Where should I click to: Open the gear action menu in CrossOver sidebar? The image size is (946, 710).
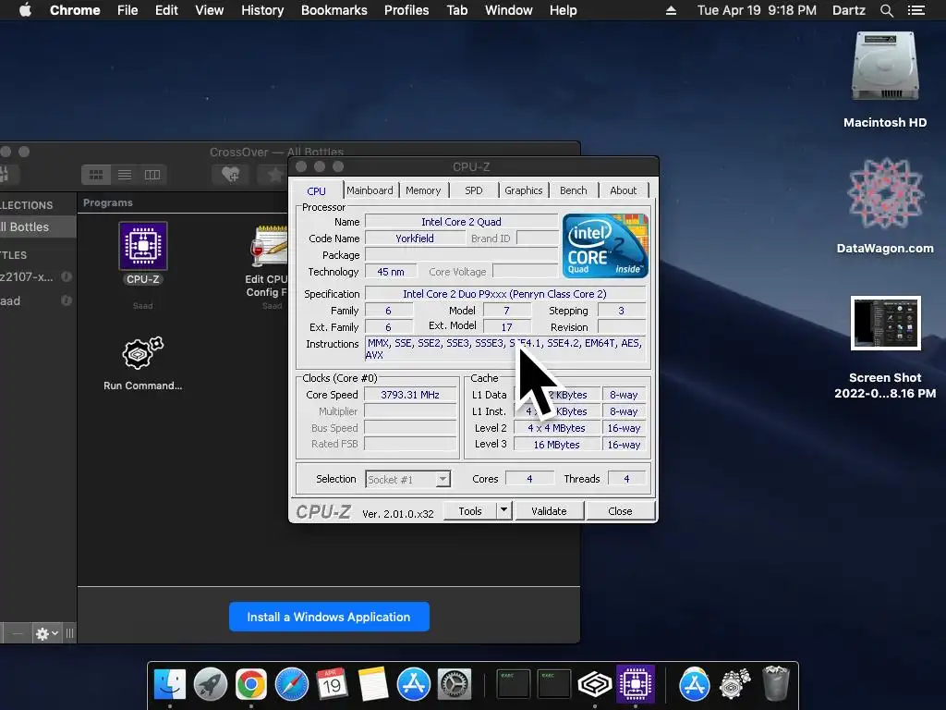click(46, 633)
